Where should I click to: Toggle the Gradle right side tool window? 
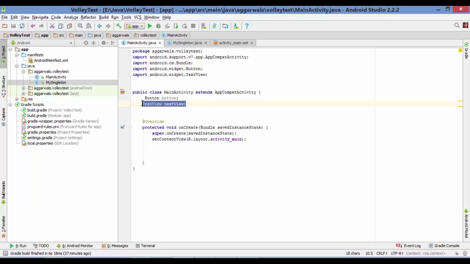click(466, 51)
